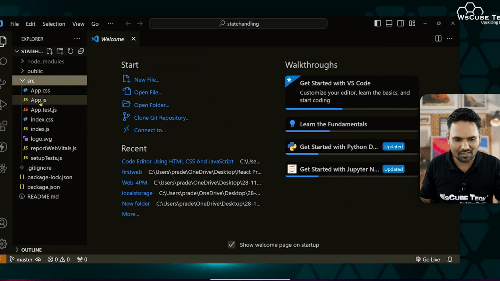500x281 pixels.
Task: Open the Accounts menu icon
Action: click(x=3, y=223)
